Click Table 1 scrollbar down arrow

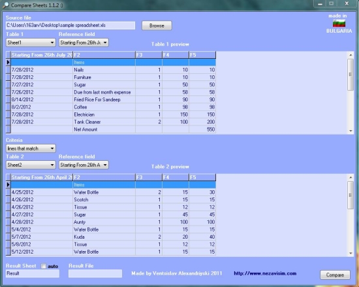tap(351, 131)
